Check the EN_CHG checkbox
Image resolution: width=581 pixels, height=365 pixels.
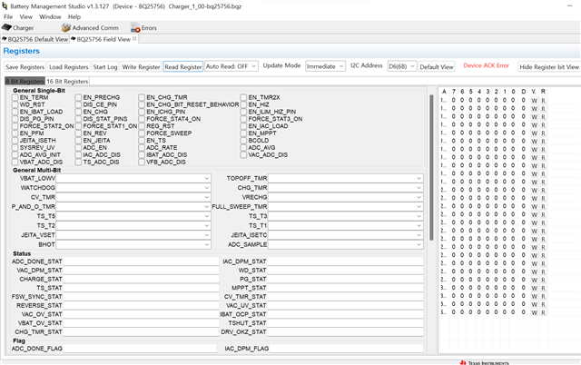[78, 112]
